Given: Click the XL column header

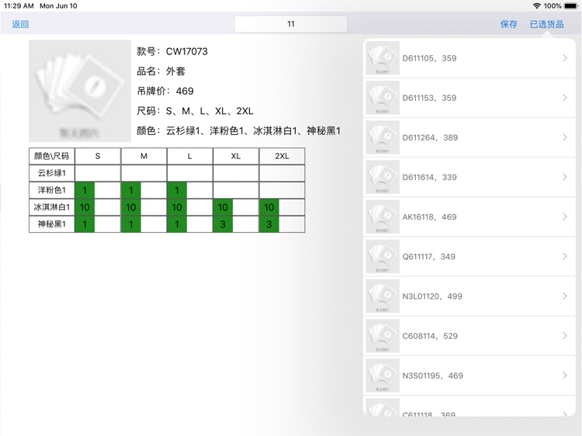Looking at the screenshot, I should (x=236, y=156).
